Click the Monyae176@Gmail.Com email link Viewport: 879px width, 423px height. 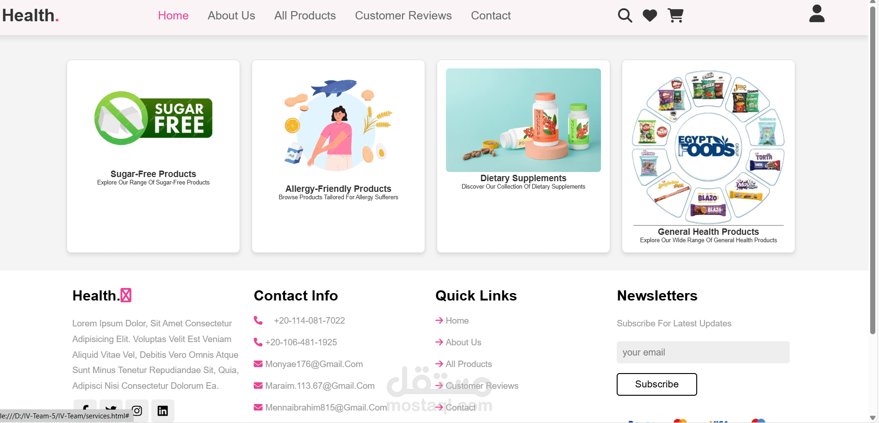314,364
